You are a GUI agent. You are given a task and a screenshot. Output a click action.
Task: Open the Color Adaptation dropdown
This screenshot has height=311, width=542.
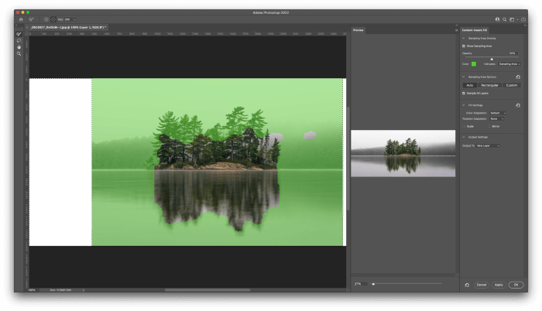497,113
